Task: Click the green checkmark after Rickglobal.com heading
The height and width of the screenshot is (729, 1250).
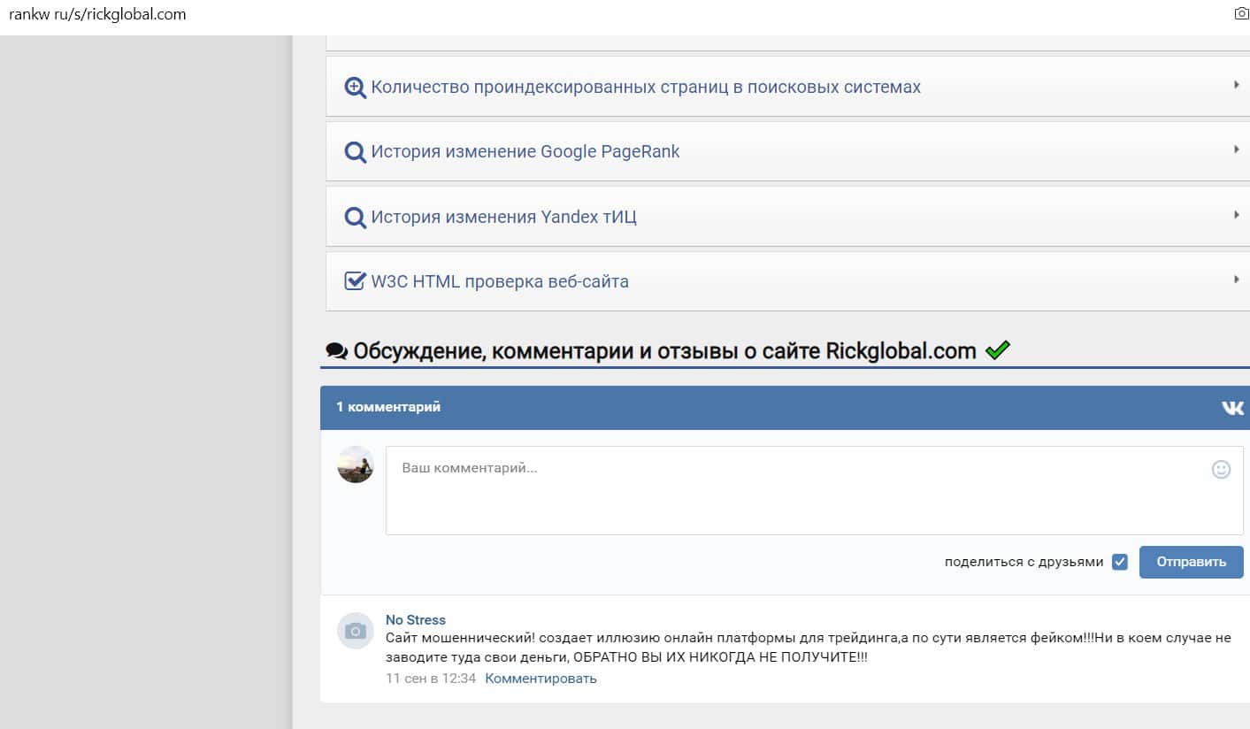Action: click(x=997, y=351)
